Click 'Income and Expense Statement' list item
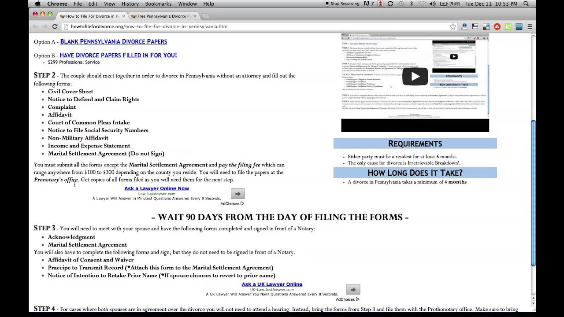 (x=89, y=146)
